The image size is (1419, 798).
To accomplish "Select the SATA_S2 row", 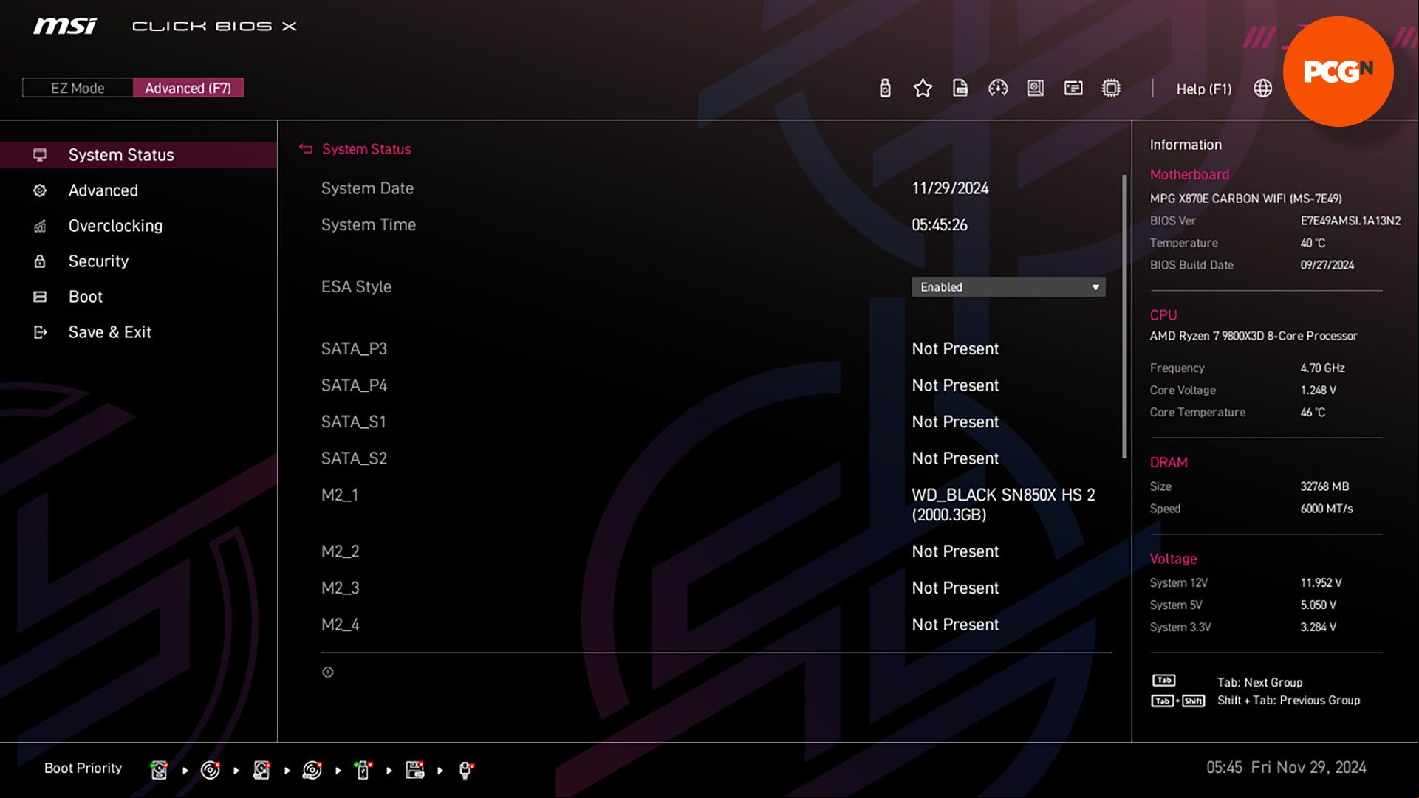I will point(713,458).
